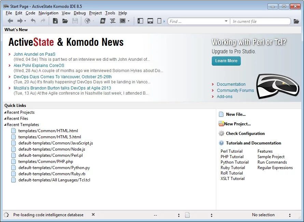Open the Python Tutorial link
This screenshot has height=222, width=304.
tap(235, 162)
